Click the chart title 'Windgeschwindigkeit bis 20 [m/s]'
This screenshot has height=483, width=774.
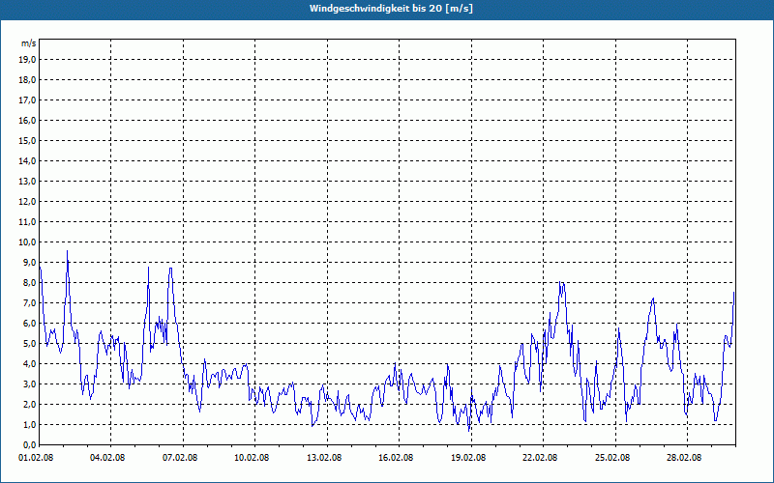pyautogui.click(x=391, y=9)
